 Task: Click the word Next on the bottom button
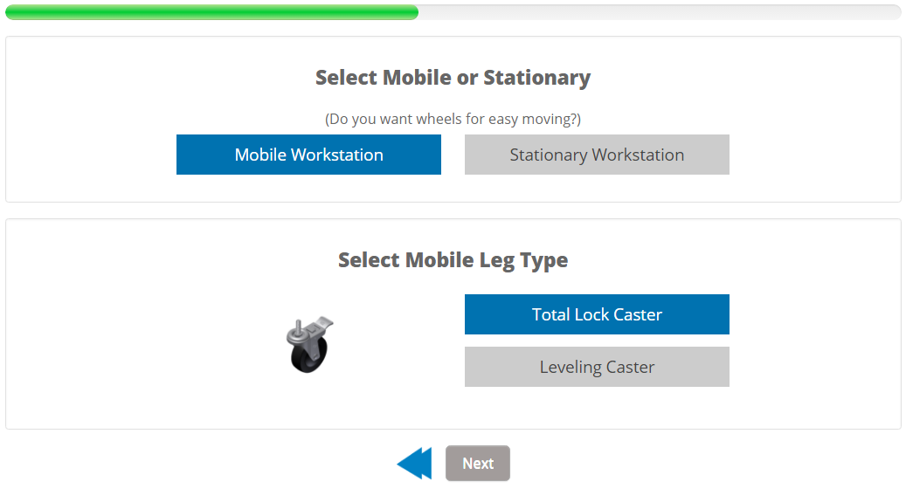[478, 464]
